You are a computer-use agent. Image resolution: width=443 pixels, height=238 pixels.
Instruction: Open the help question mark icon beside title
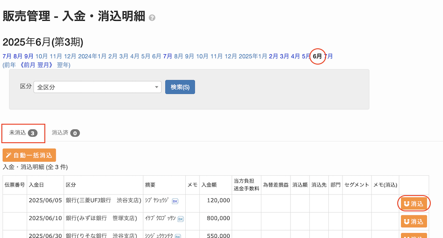point(152,18)
